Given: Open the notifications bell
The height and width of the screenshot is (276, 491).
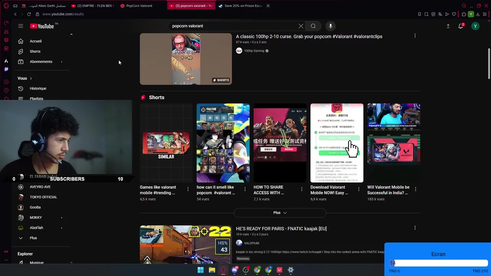Looking at the screenshot, I should point(461,26).
